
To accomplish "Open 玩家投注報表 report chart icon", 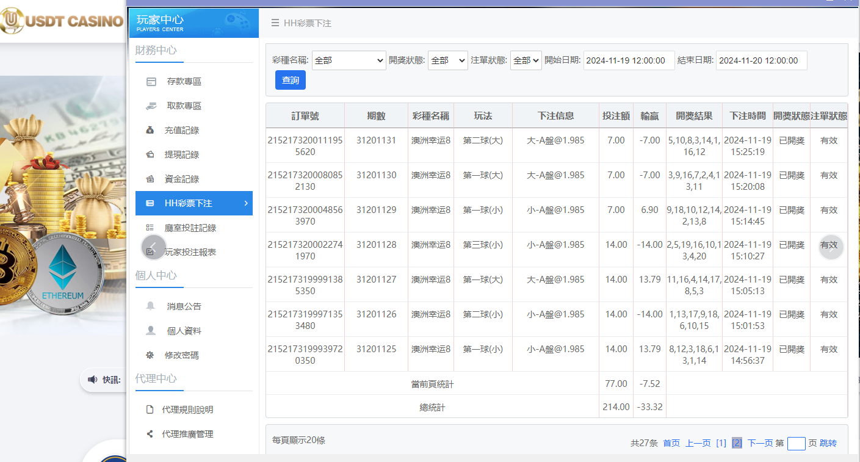I will (151, 251).
